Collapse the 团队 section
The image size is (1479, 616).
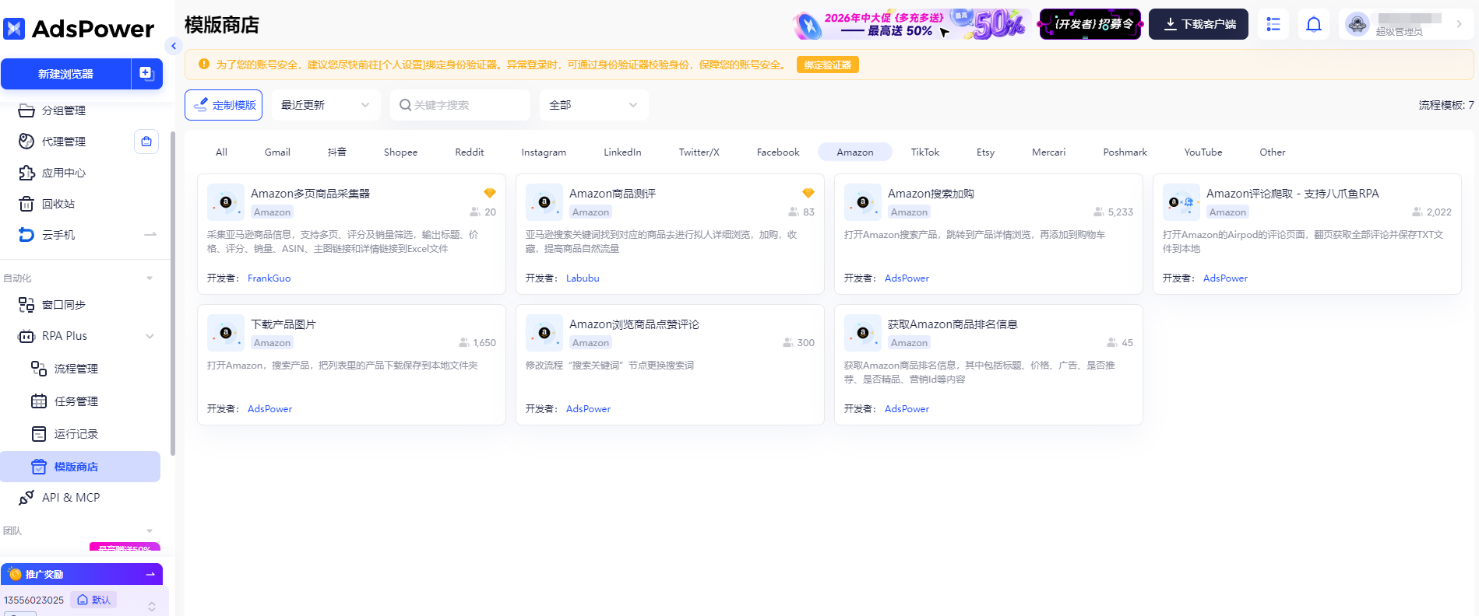click(150, 531)
